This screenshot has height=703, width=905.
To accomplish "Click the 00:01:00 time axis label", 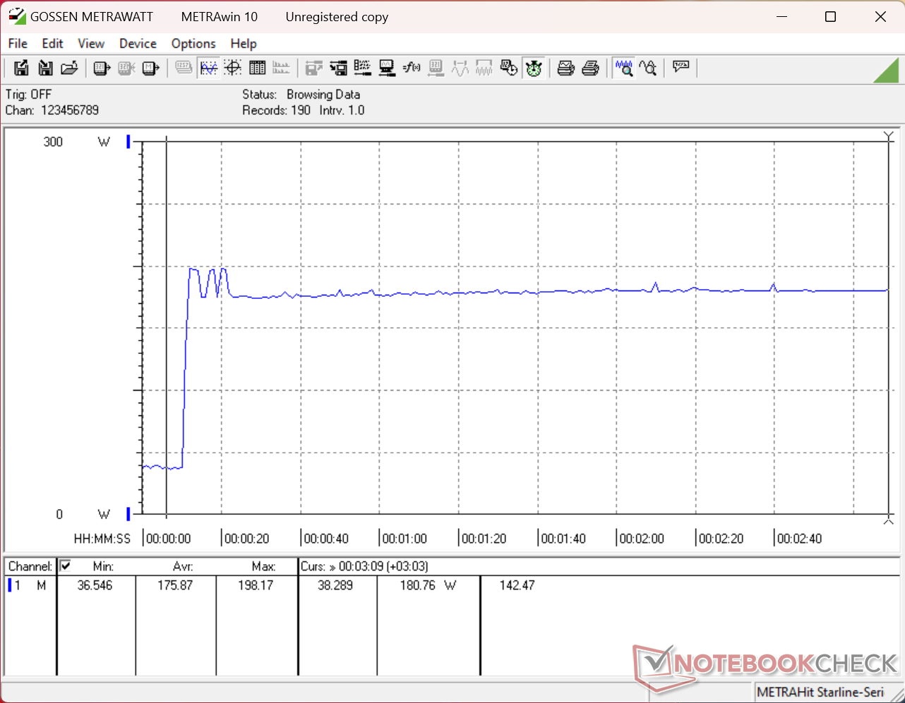I will [x=404, y=539].
